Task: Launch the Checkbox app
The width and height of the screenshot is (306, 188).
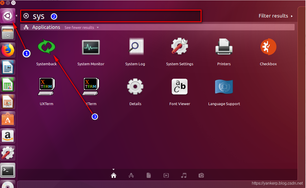Action: (268, 47)
